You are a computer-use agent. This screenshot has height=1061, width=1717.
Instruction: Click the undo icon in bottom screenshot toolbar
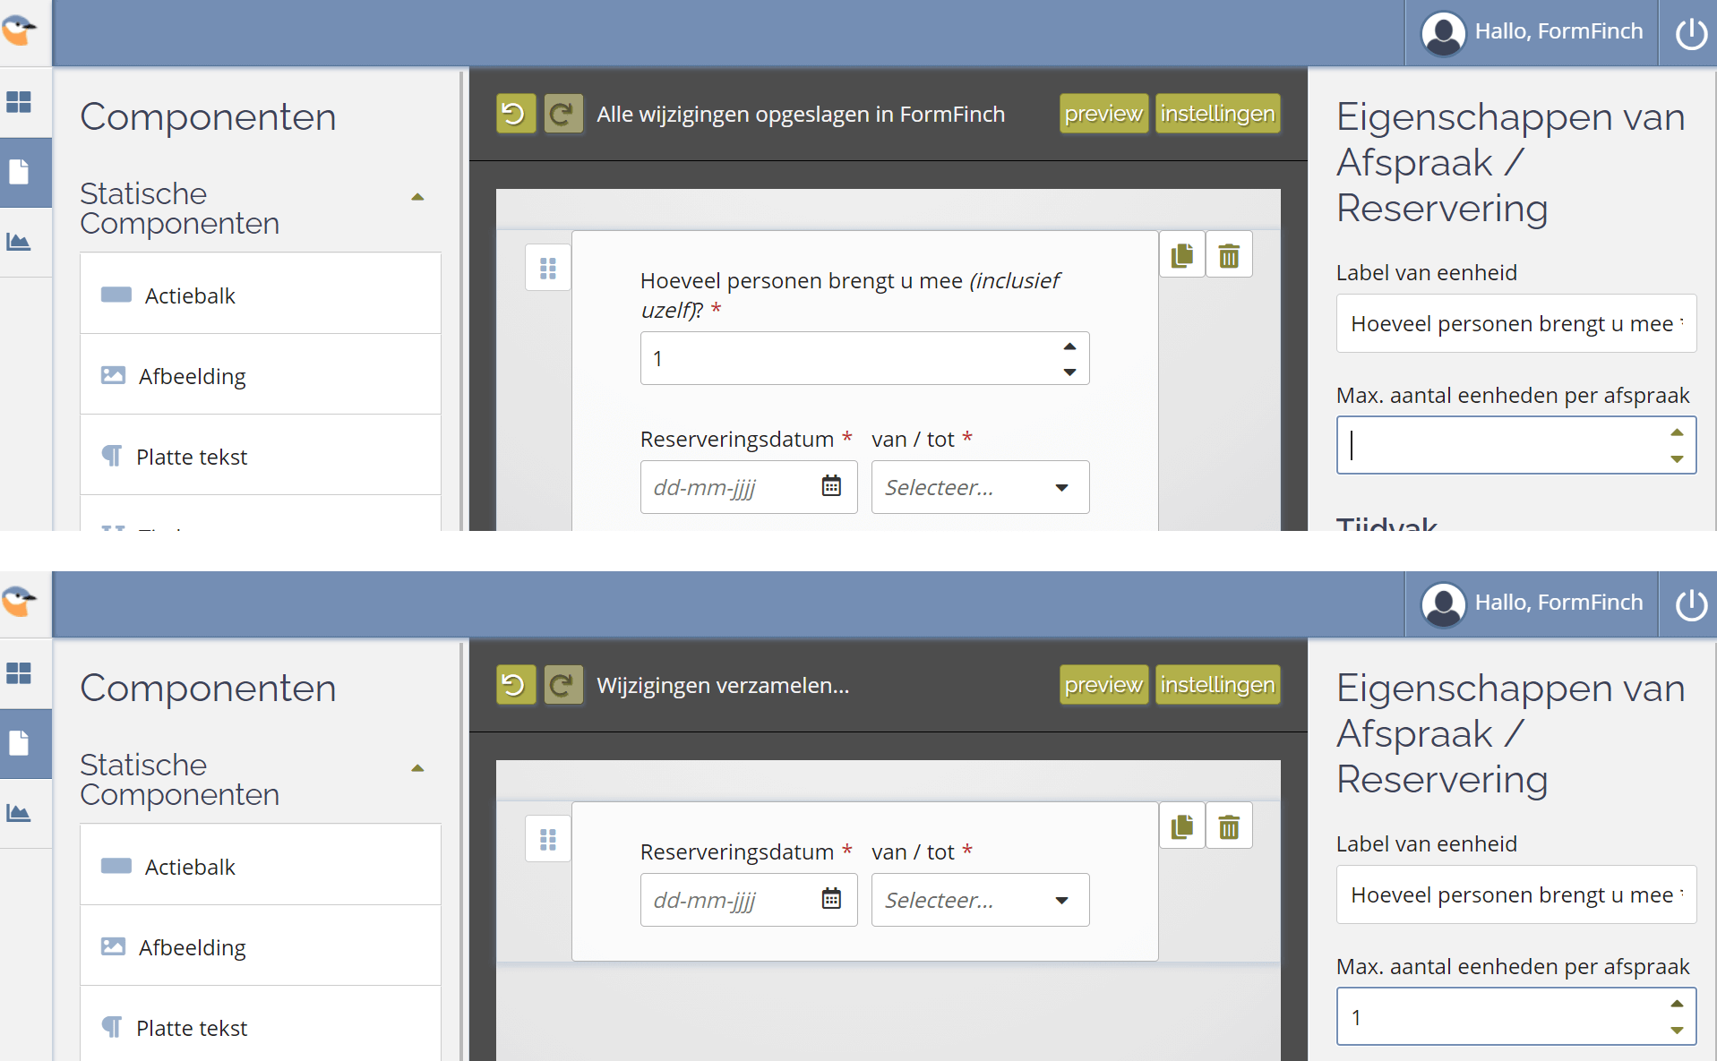click(515, 685)
